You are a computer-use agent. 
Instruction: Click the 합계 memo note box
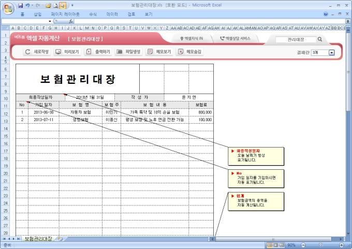click(256, 201)
